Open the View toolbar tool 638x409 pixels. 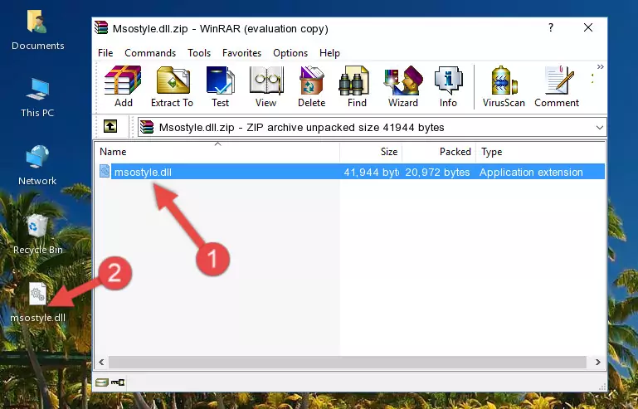coord(266,86)
